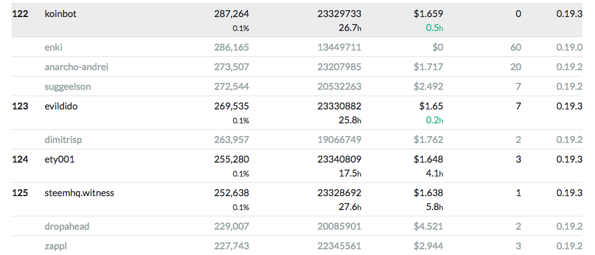Click the $1.659 price feed value
Viewport: 595px width, 255px height.
[x=428, y=13]
